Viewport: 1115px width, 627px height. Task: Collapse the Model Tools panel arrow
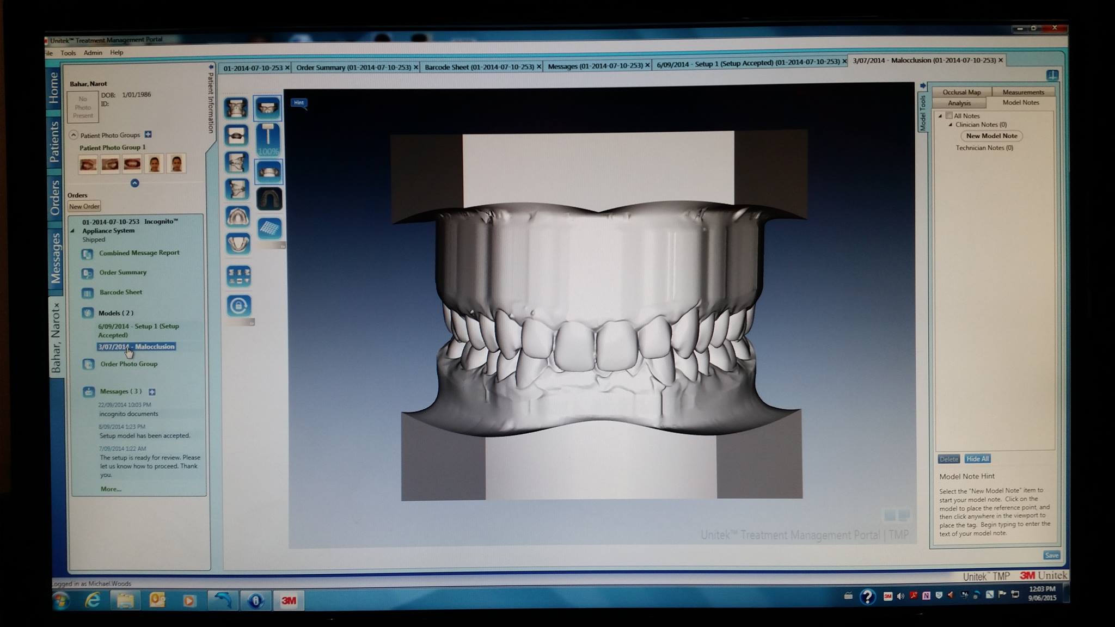point(922,86)
